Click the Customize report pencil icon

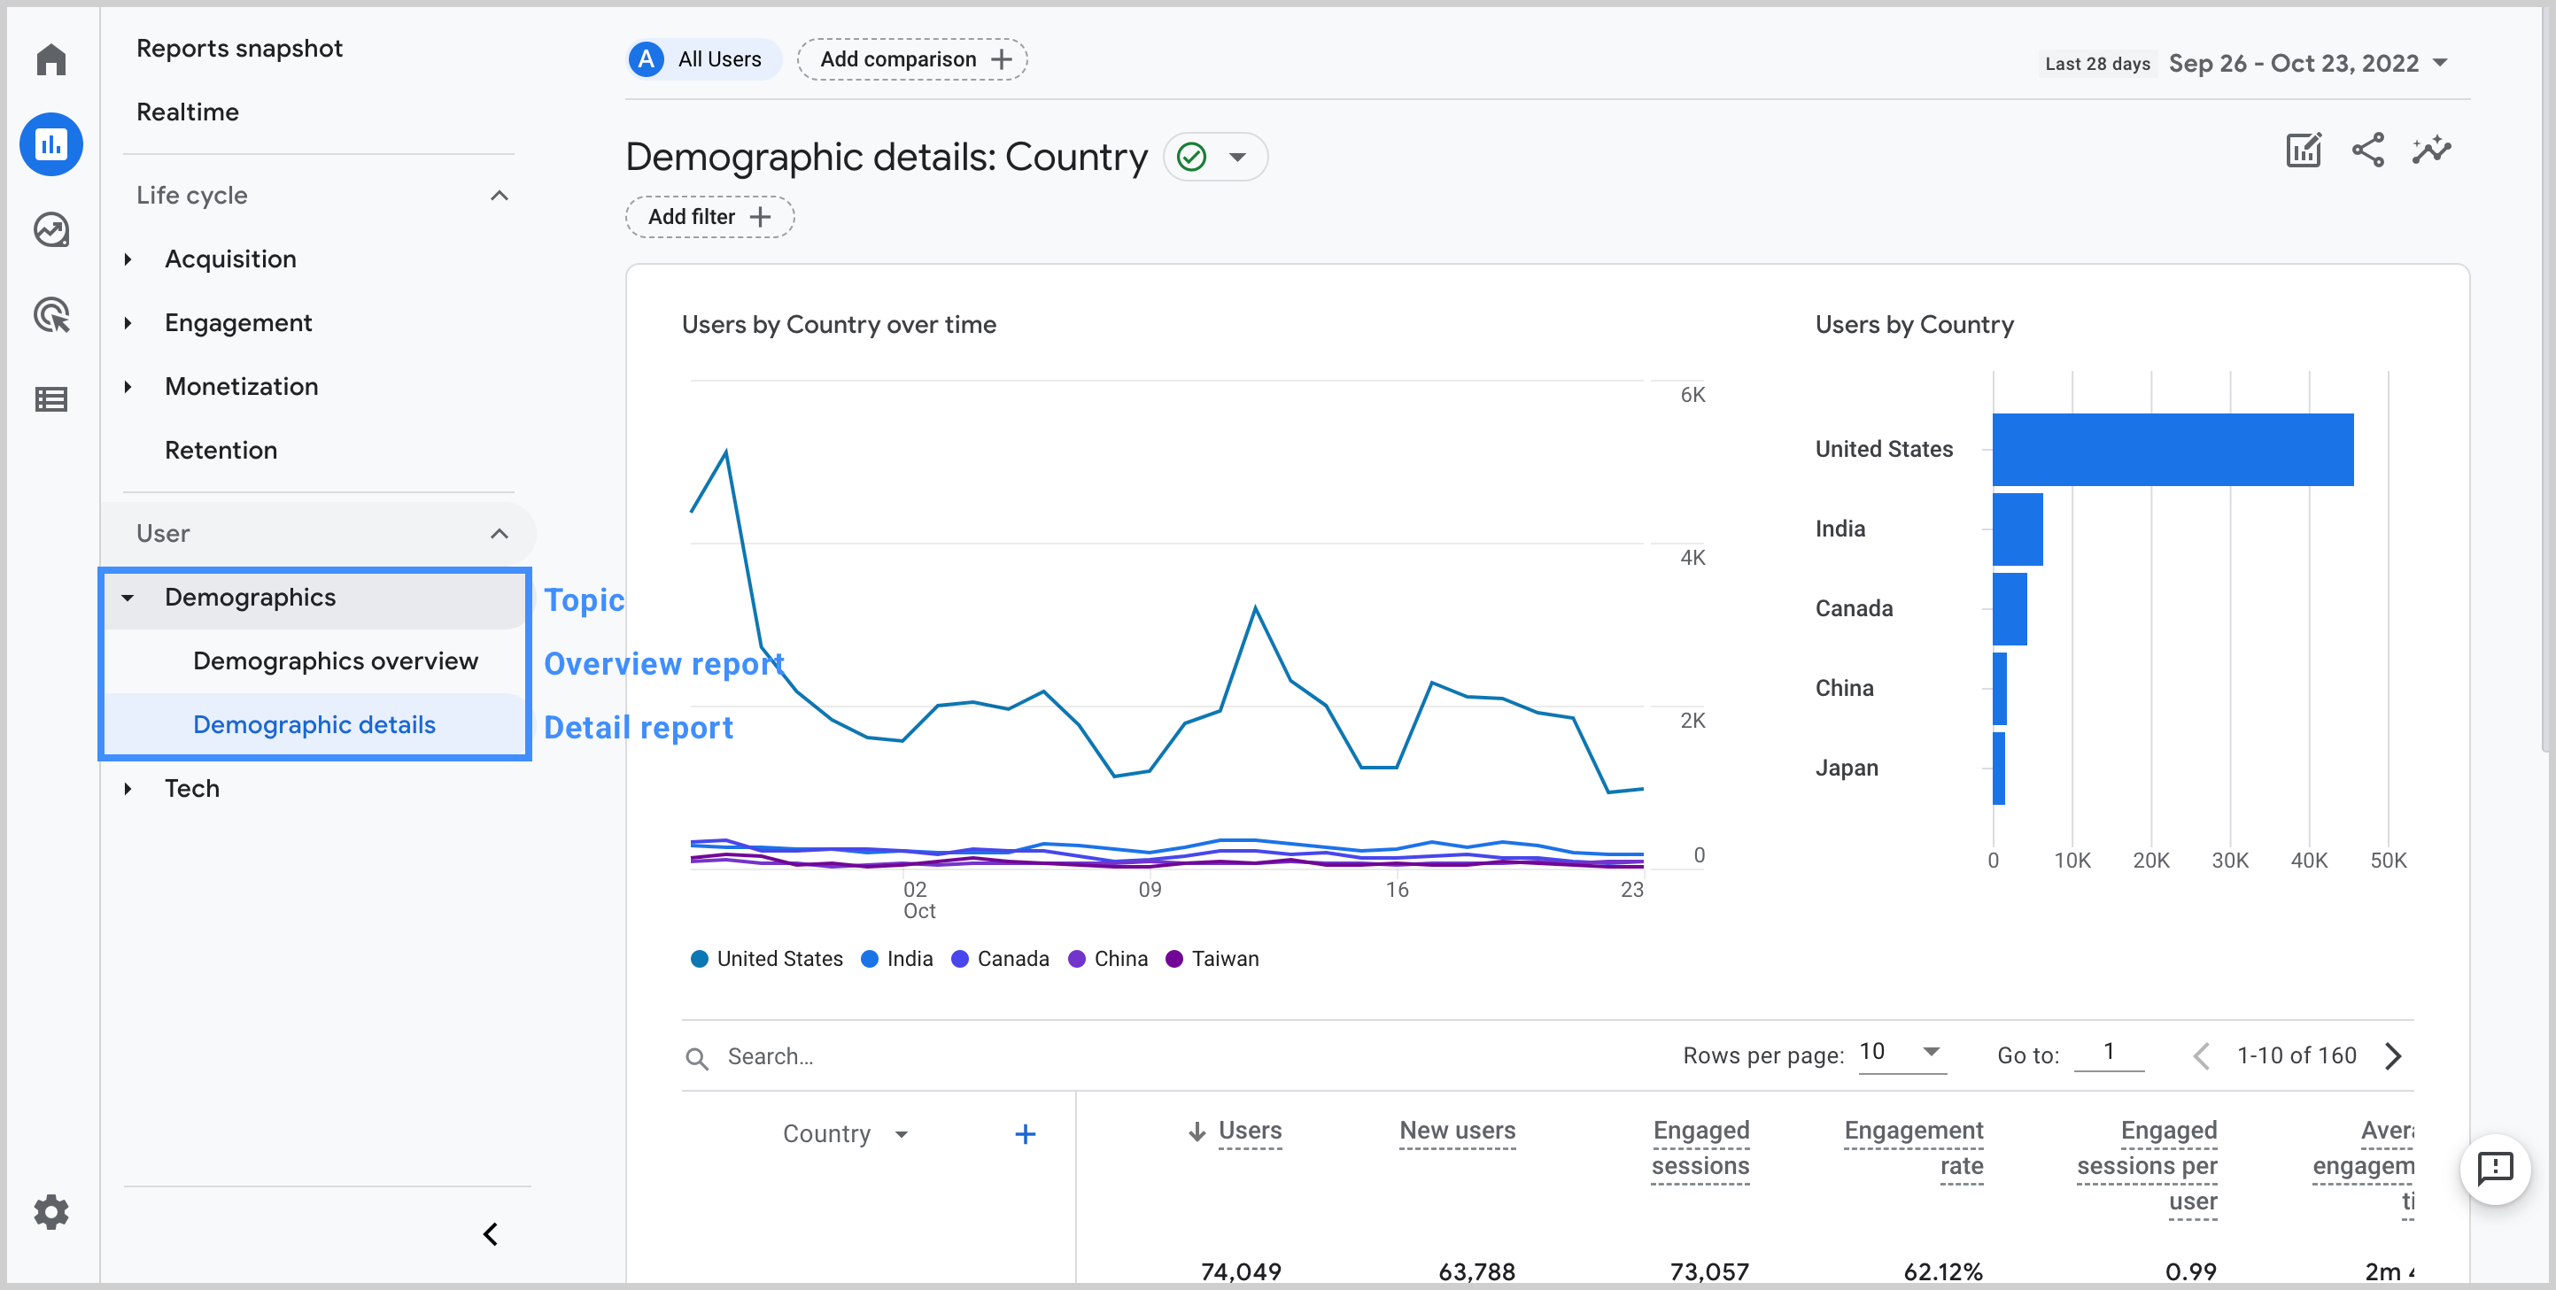pyautogui.click(x=2303, y=151)
